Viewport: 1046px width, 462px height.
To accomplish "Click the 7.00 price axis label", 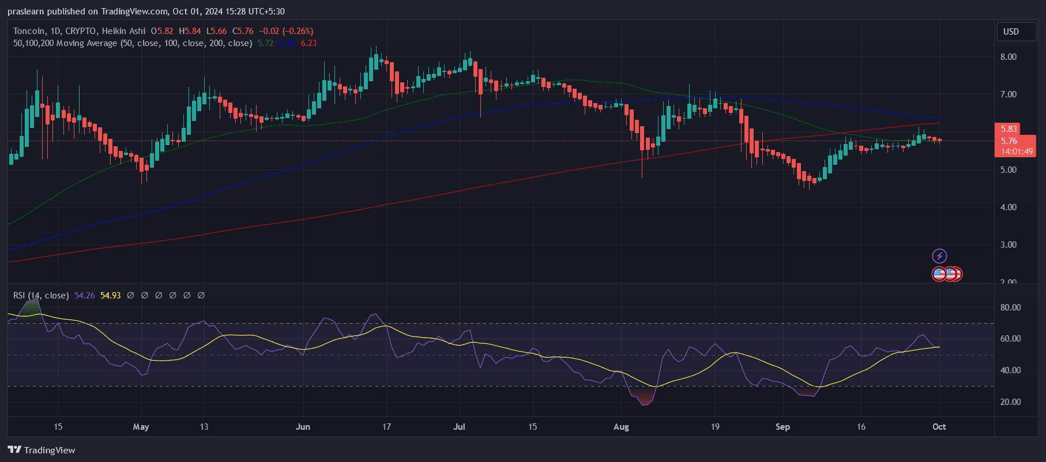I will coord(1009,94).
